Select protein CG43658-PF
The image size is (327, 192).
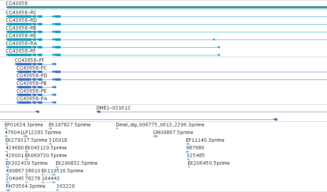click(30, 60)
